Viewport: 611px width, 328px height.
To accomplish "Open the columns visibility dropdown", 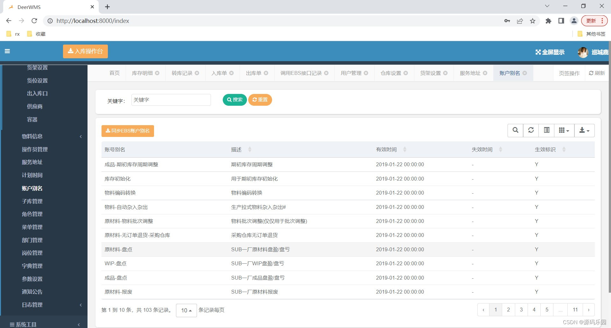I will click(x=564, y=130).
